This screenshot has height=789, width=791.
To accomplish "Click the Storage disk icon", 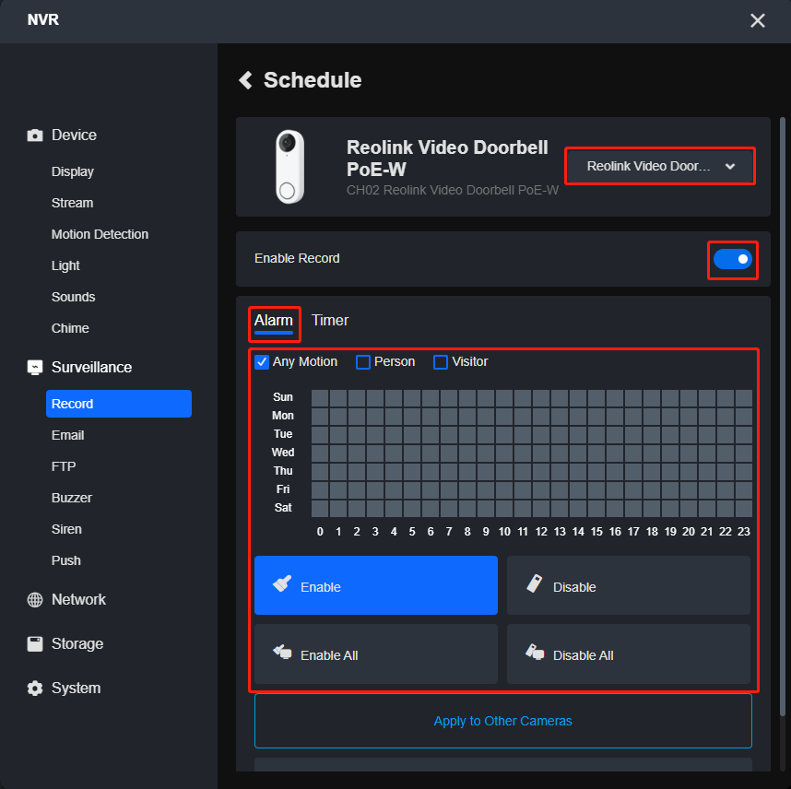I will point(35,644).
